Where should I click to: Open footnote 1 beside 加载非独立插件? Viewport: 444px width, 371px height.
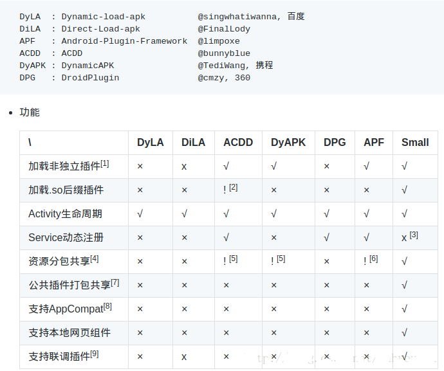105,163
